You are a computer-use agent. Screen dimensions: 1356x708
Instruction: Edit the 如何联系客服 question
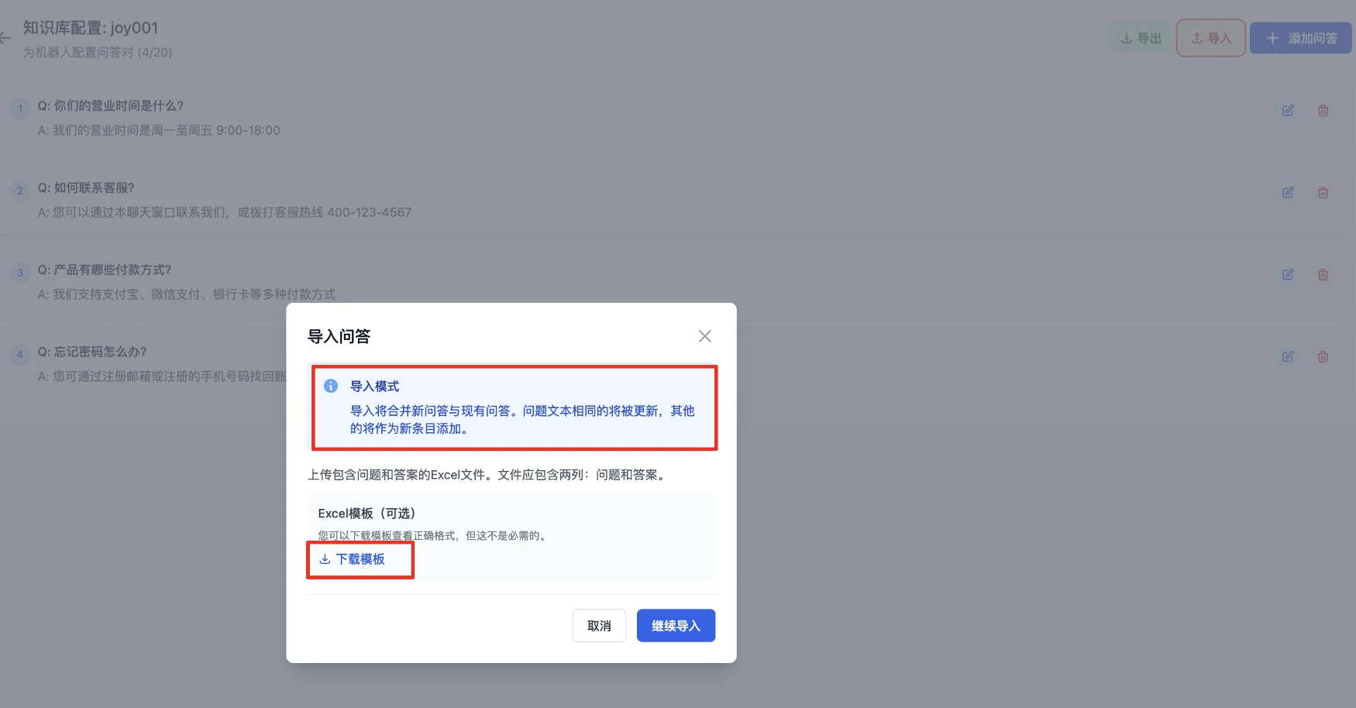pos(1287,192)
